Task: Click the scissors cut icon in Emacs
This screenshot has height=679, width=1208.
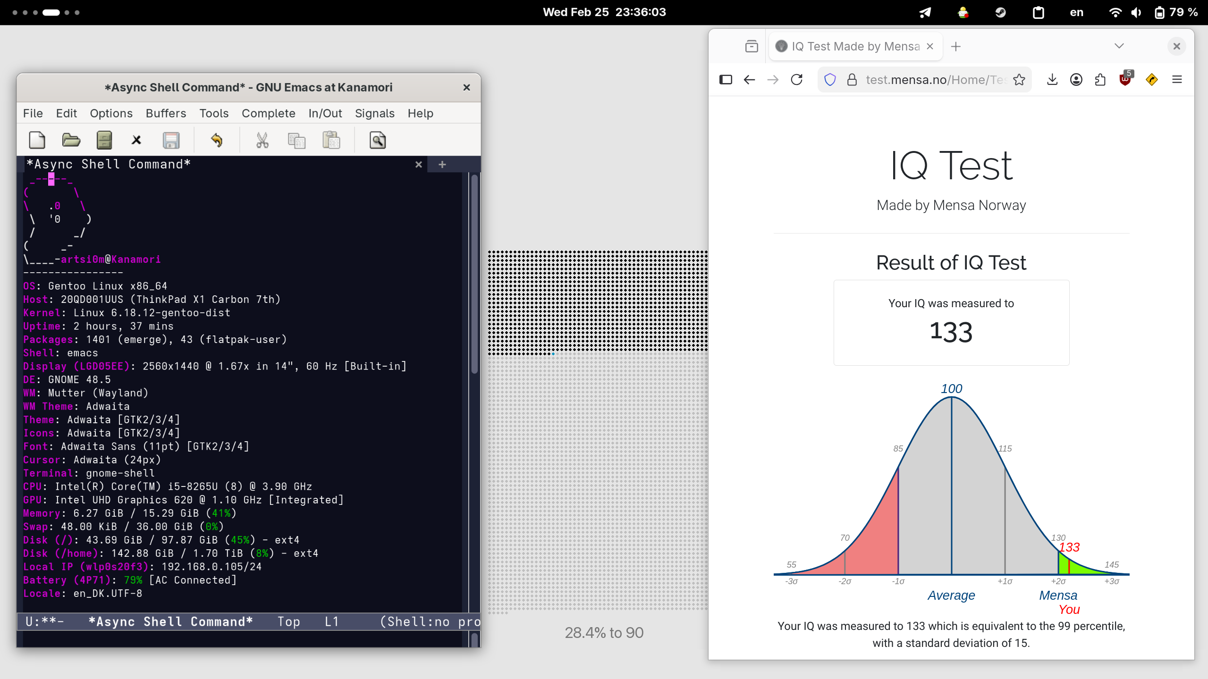Action: (x=262, y=140)
